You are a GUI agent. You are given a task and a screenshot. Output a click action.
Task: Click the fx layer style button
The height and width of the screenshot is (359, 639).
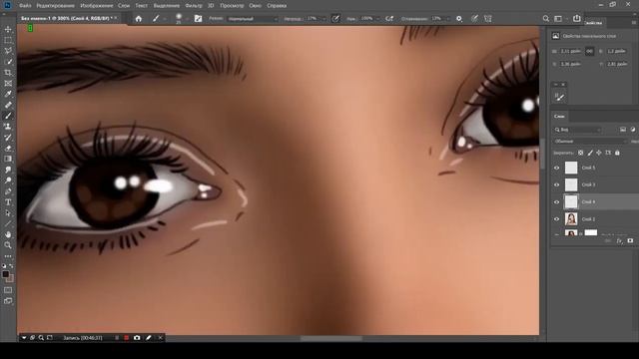[619, 241]
